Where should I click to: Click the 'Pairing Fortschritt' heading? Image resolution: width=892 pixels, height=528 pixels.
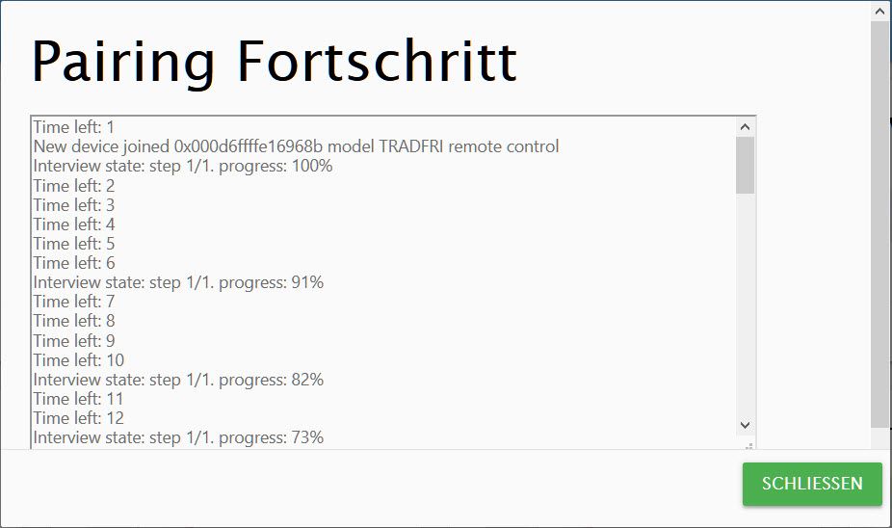pyautogui.click(x=275, y=62)
